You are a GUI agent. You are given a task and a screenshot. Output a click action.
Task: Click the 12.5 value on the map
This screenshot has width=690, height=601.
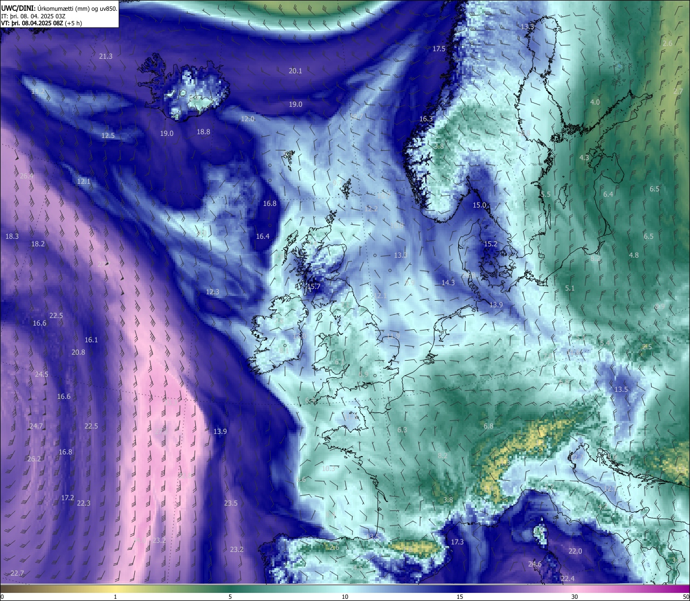108,135
